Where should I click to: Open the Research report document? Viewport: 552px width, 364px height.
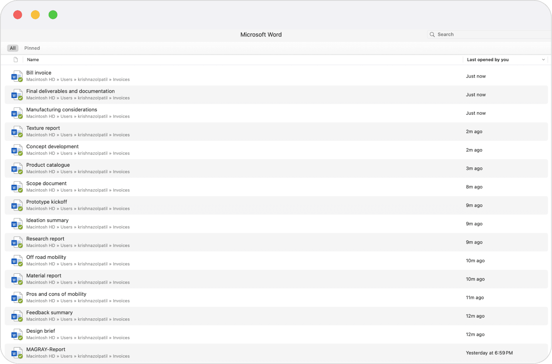tap(276, 243)
